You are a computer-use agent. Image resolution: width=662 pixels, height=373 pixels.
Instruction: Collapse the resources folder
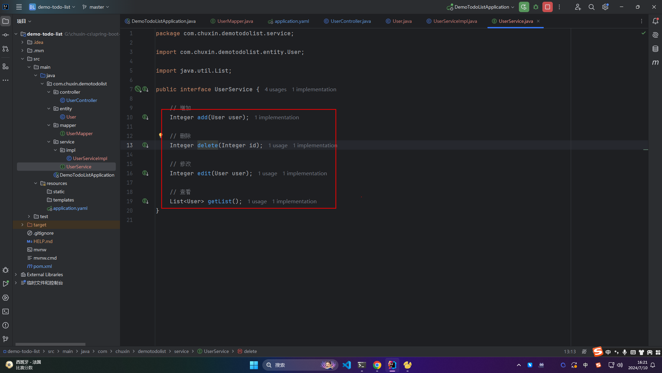click(36, 183)
